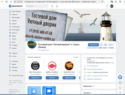Open Сообщества in sidebar

[14, 27]
